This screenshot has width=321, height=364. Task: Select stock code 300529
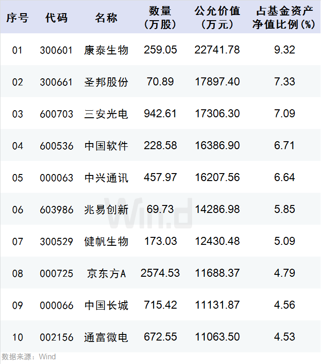tap(56, 242)
